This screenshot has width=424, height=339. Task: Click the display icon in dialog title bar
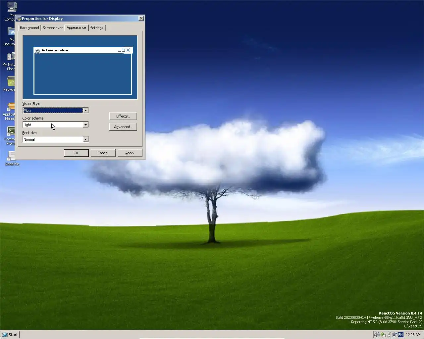click(x=19, y=19)
